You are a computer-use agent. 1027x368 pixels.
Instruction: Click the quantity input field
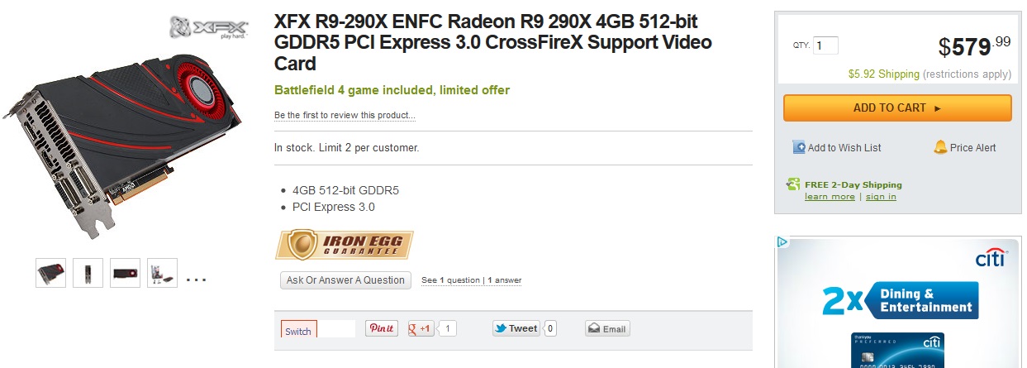825,46
